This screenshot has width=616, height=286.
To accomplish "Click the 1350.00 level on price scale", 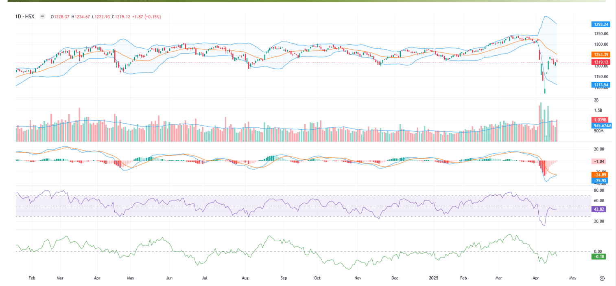I will (600, 33).
